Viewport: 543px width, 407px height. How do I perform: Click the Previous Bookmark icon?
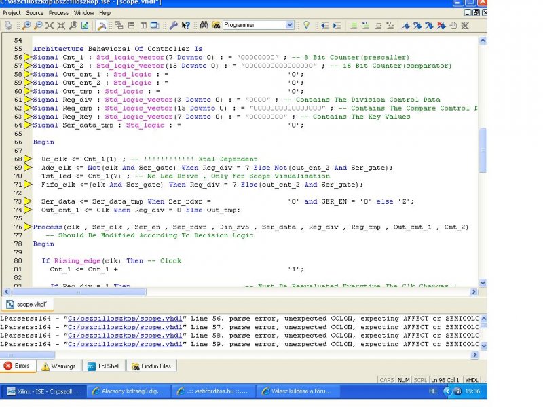(x=429, y=25)
